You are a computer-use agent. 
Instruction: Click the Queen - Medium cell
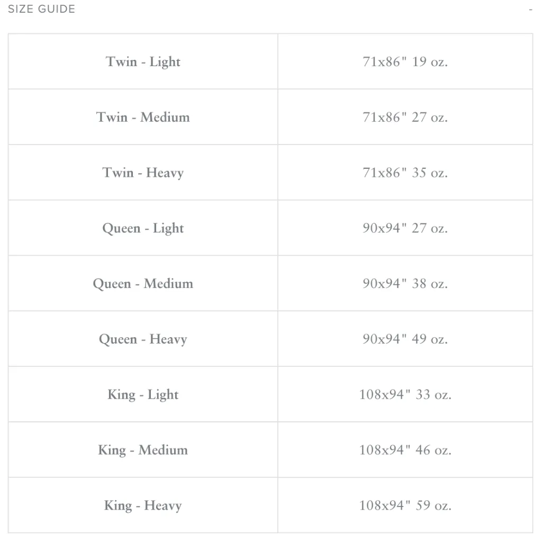[x=143, y=284]
